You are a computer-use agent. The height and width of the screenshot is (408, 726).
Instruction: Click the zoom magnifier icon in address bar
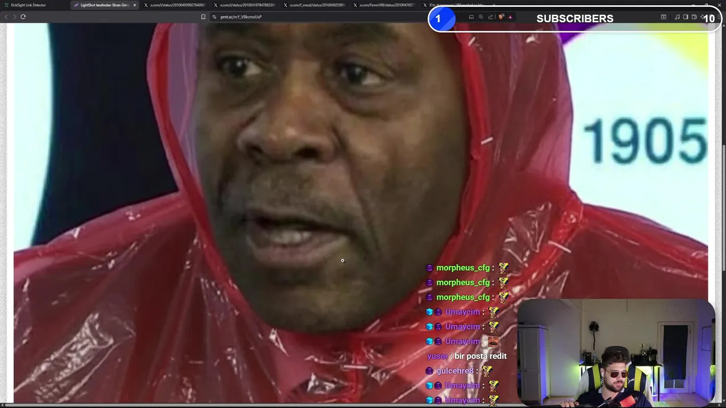[x=481, y=17]
